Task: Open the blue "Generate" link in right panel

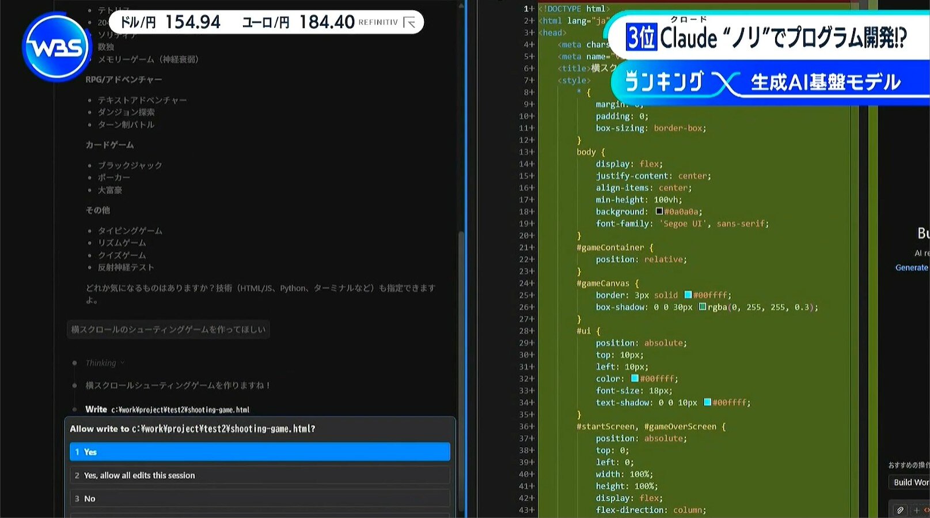Action: (912, 267)
